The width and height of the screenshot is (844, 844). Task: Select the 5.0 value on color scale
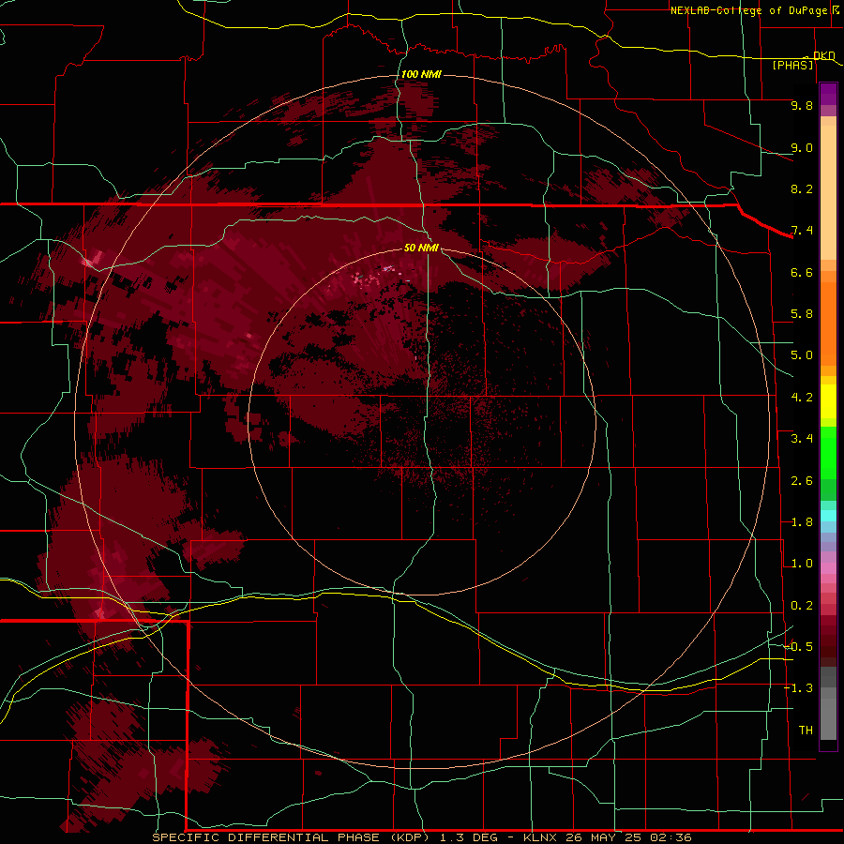[802, 355]
